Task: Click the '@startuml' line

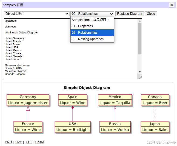Action: [x=11, y=21]
